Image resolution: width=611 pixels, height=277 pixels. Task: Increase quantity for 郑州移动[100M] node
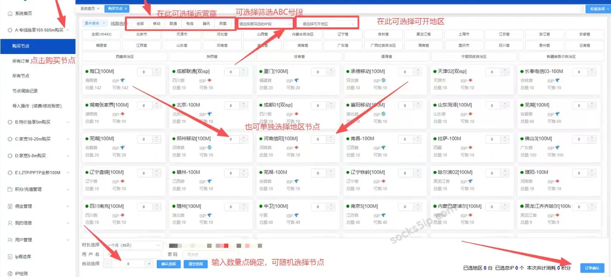click(x=244, y=137)
